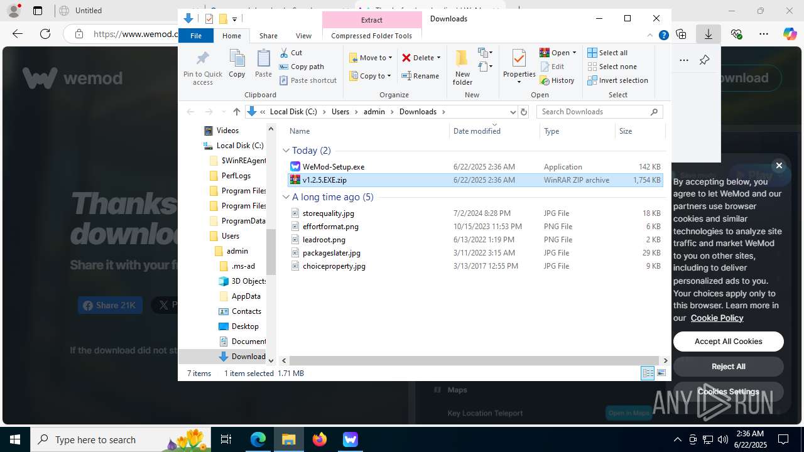Click History in the Open group
Screen dimensions: 804x452
pyautogui.click(x=557, y=80)
